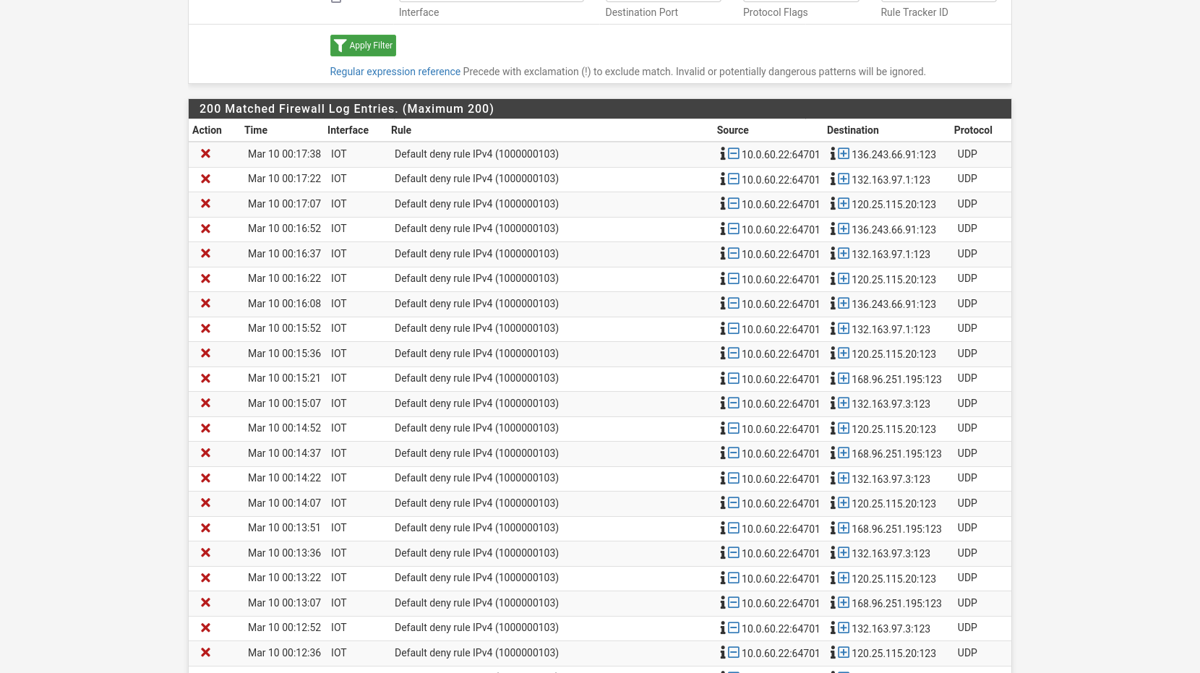The width and height of the screenshot is (1200, 673).
Task: Click source info icon in 00:13:51 row
Action: pyautogui.click(x=722, y=528)
